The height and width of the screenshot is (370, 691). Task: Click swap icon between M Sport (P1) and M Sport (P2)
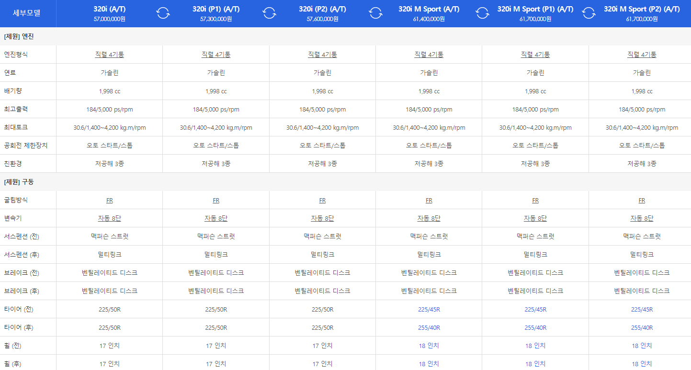589,13
